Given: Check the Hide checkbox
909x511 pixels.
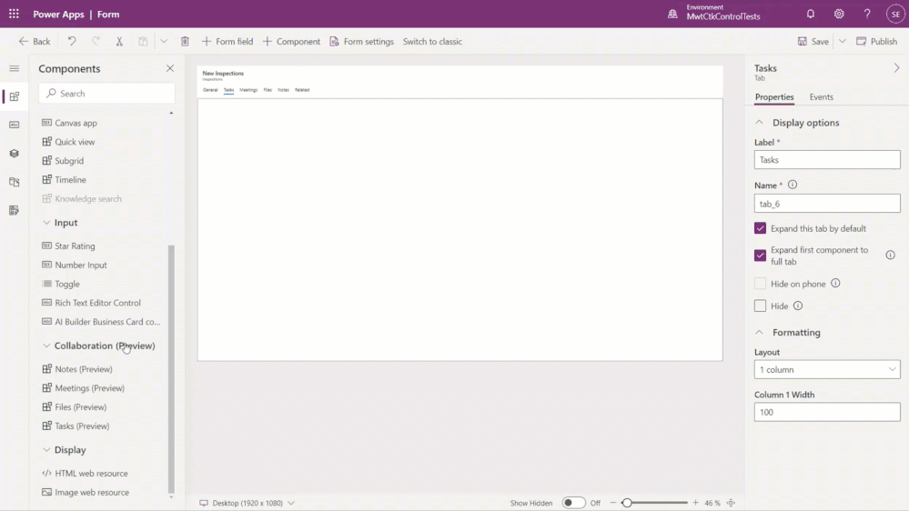Looking at the screenshot, I should pos(760,306).
